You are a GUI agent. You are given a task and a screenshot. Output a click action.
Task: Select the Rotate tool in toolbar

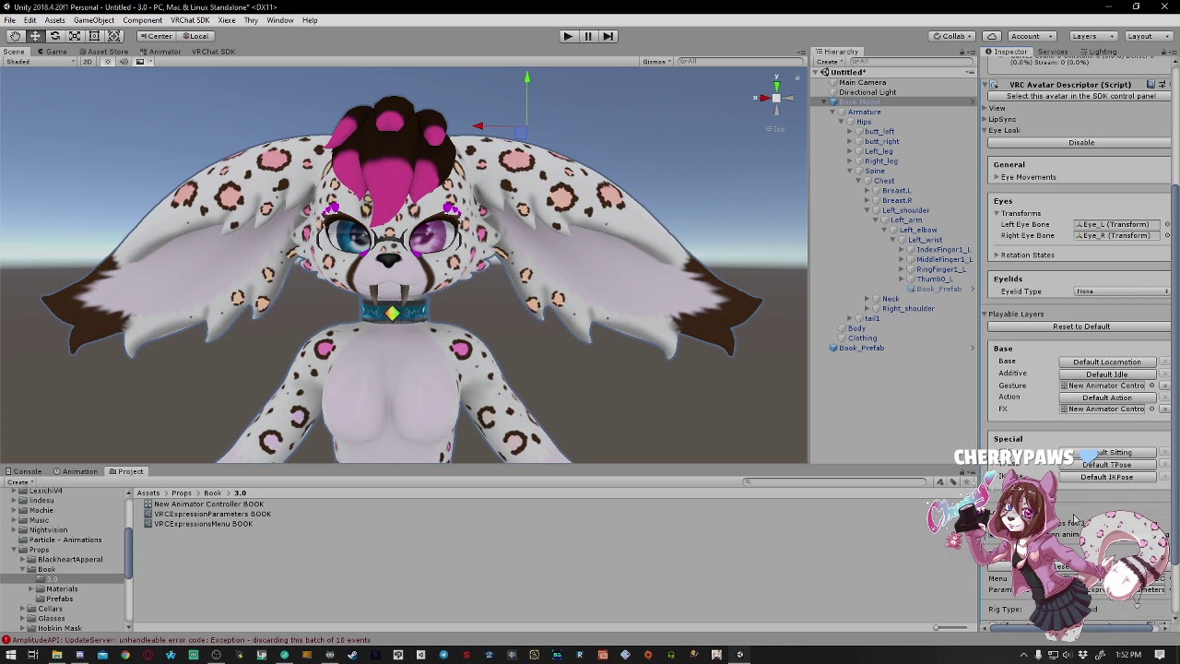pos(54,36)
